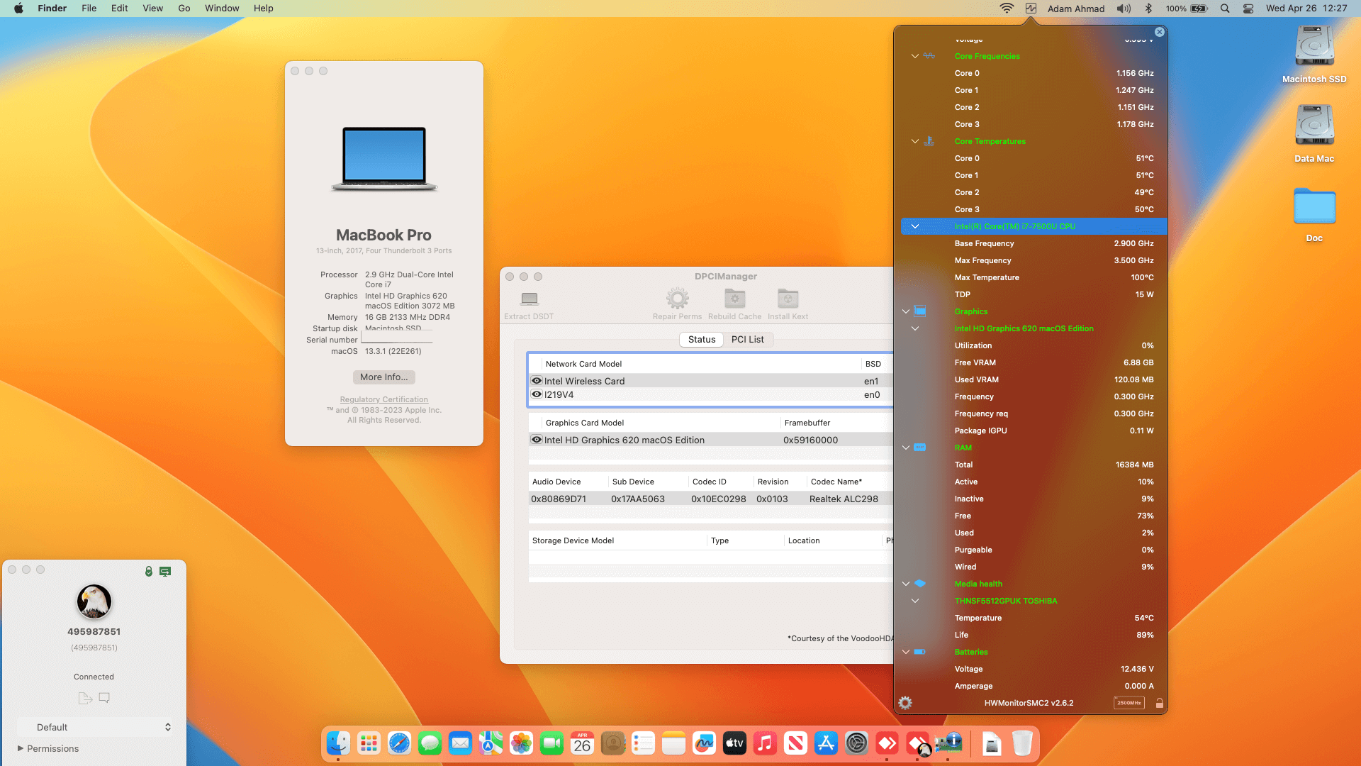Image resolution: width=1361 pixels, height=766 pixels.
Task: Close the HWMonitor popover with X
Action: tap(1159, 32)
